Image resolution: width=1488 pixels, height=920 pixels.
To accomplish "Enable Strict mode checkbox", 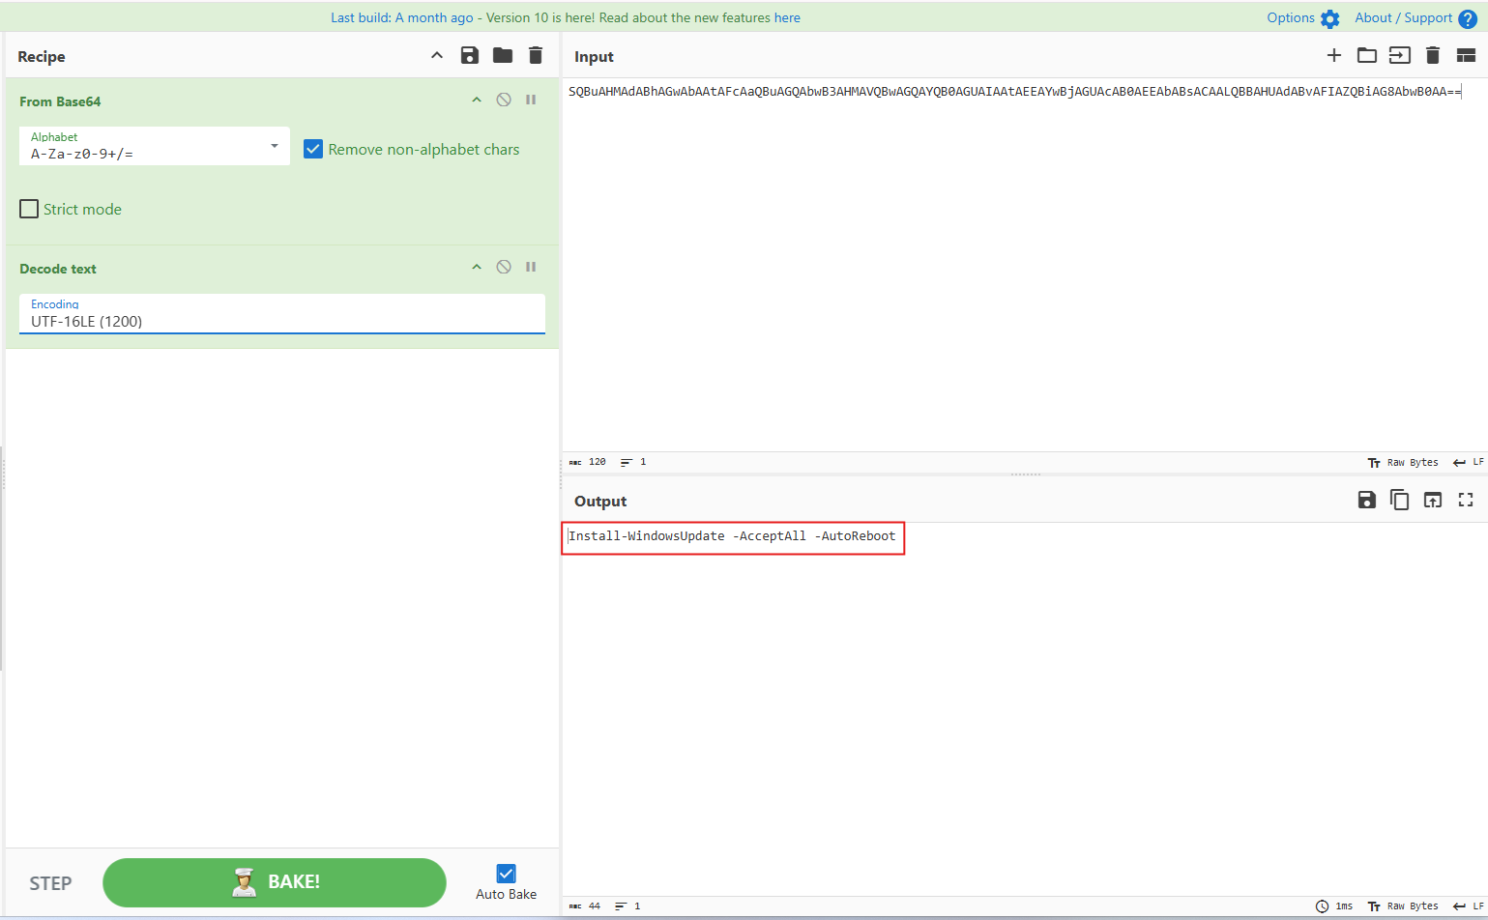I will click(29, 209).
